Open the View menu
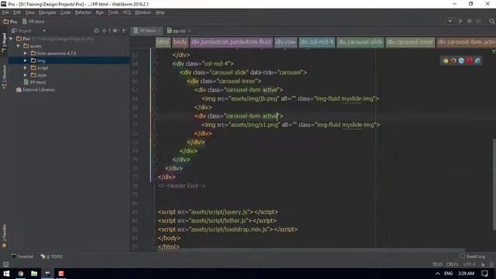Viewport: 496px width, 279px height. 29,12
